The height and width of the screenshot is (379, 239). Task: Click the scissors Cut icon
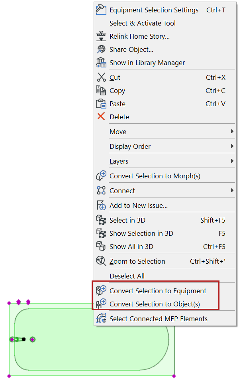[x=101, y=77]
